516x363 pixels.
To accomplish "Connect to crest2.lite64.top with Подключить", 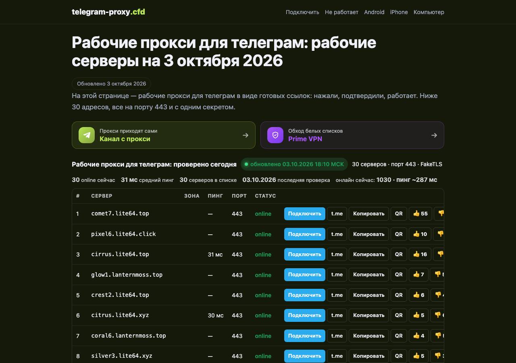I will pos(305,295).
